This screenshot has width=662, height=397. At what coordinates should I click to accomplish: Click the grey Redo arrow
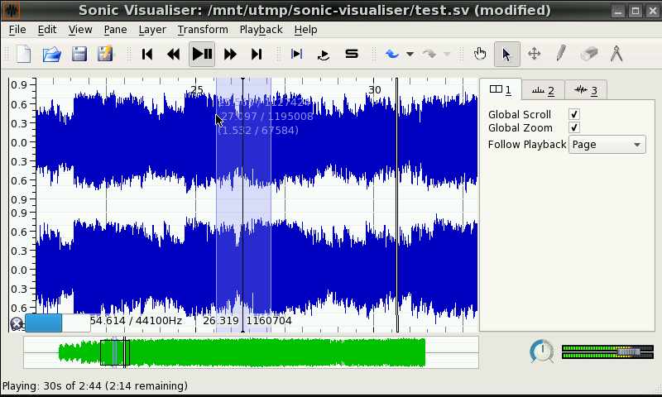tap(429, 54)
